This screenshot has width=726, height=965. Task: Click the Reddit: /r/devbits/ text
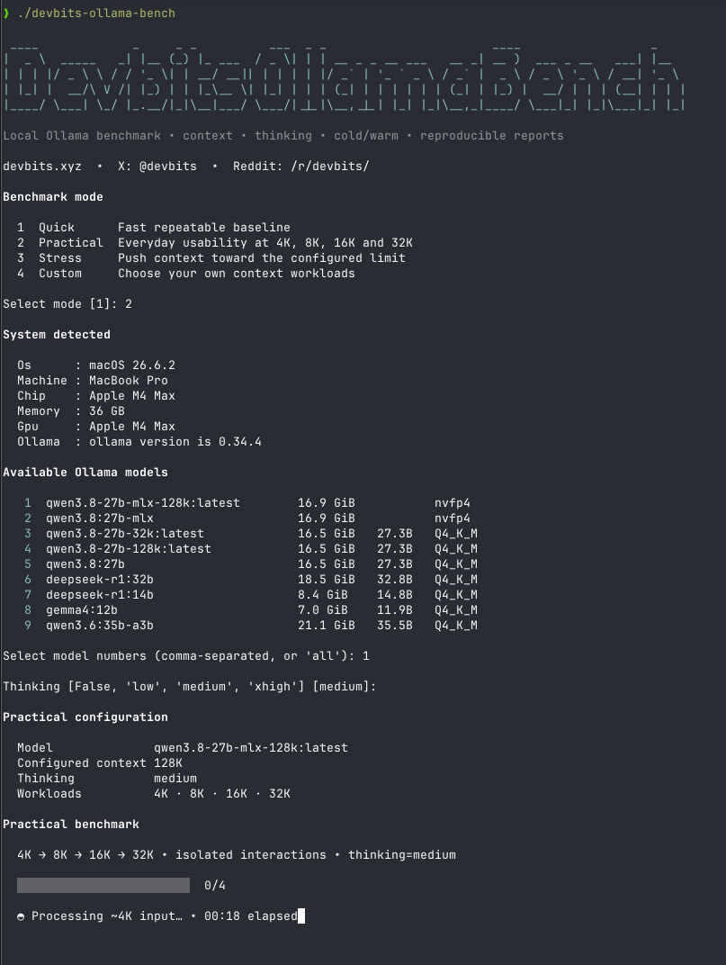coord(300,167)
